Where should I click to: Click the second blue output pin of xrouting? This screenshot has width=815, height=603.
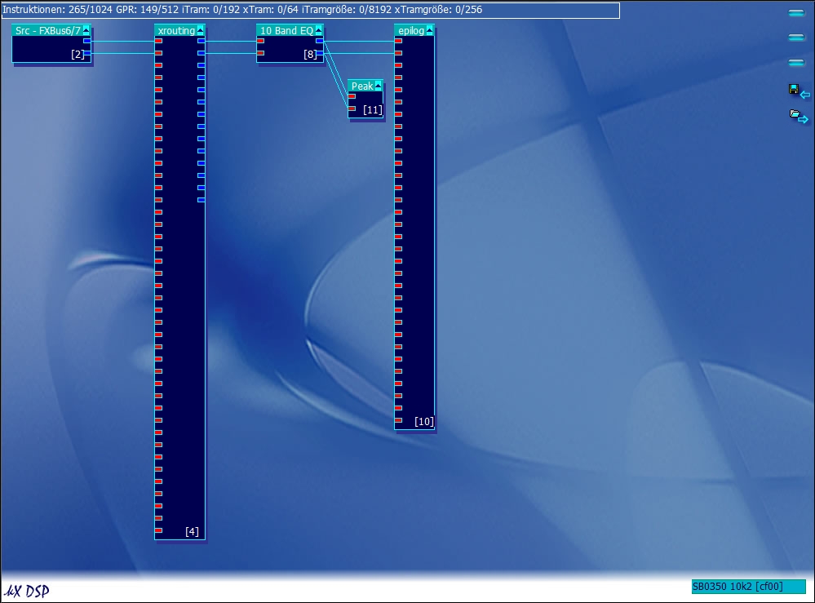pyautogui.click(x=202, y=53)
